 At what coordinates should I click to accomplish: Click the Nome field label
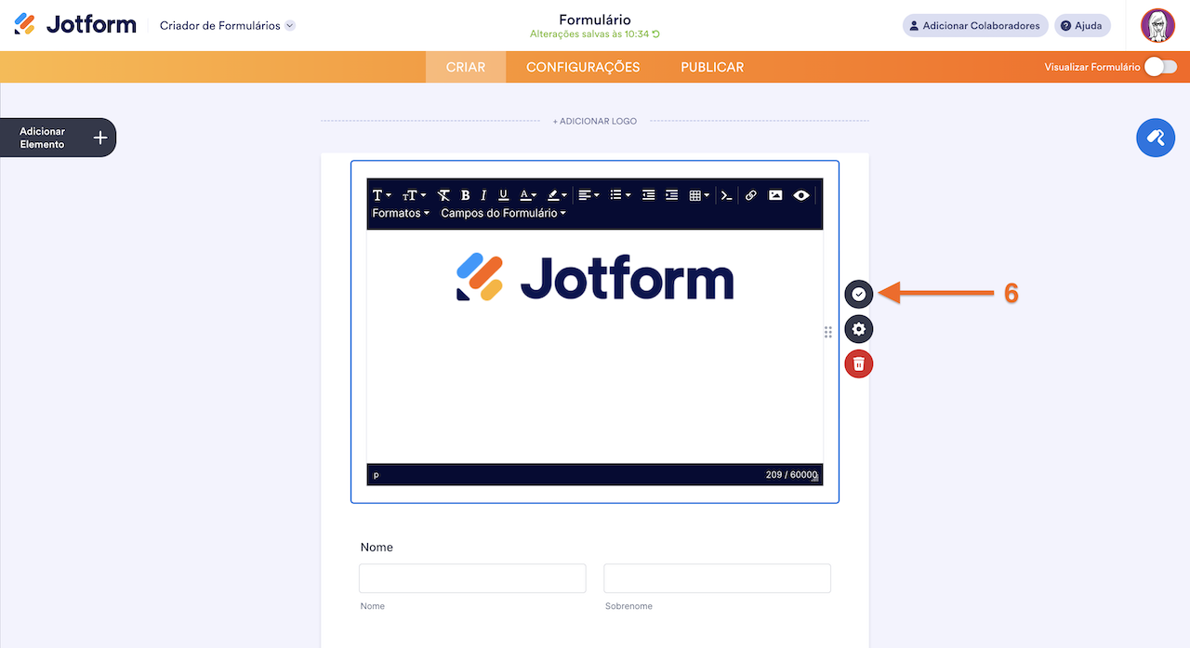coord(377,547)
